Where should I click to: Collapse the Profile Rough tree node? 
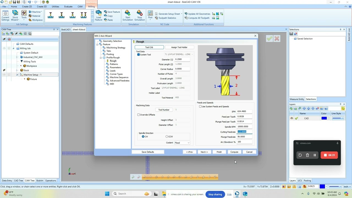coord(101,58)
